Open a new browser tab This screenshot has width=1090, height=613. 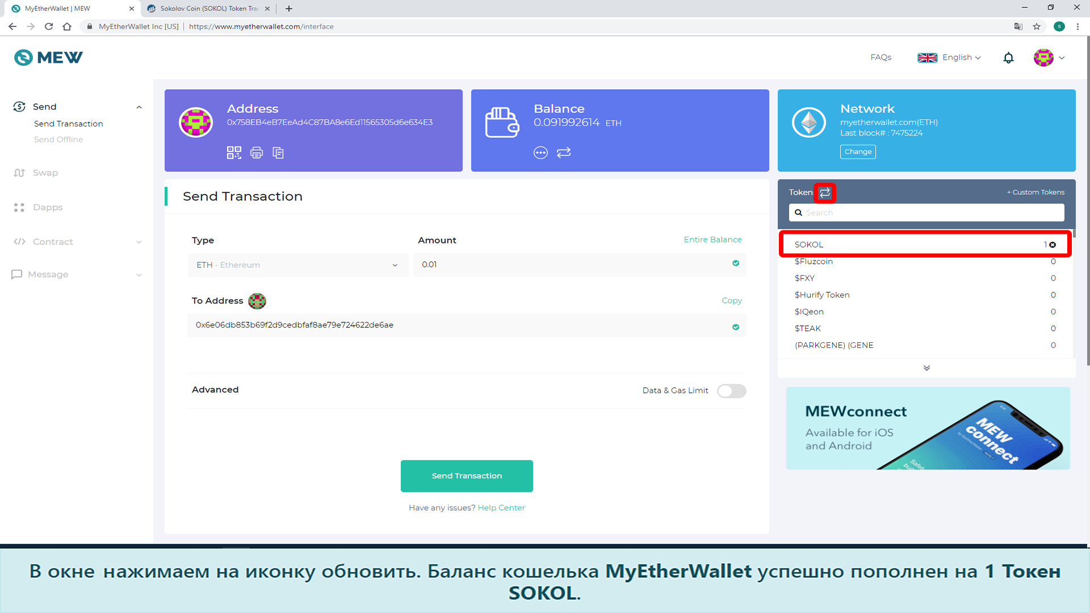pyautogui.click(x=289, y=9)
